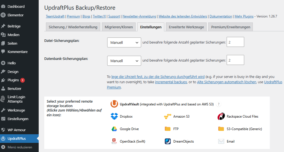Viewport: 284px width, 152px height.
Task: Open the Datenbank-Sicherungsplan schedule dropdown
Action: coord(124,61)
